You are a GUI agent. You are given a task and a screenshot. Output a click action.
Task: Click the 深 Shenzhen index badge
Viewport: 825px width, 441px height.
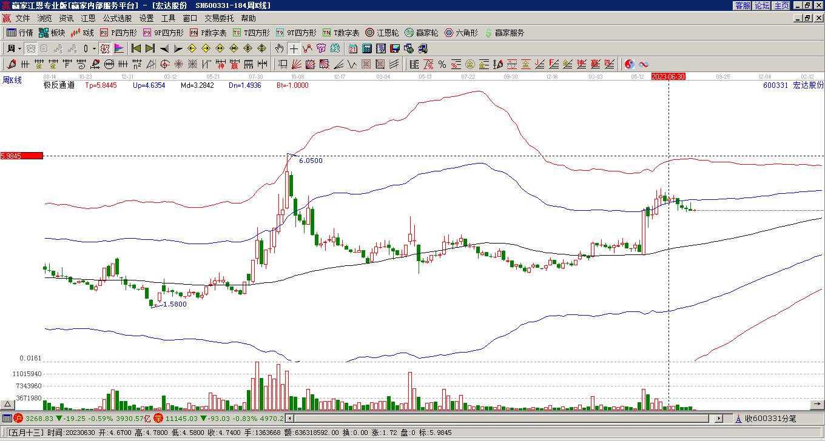tap(158, 419)
